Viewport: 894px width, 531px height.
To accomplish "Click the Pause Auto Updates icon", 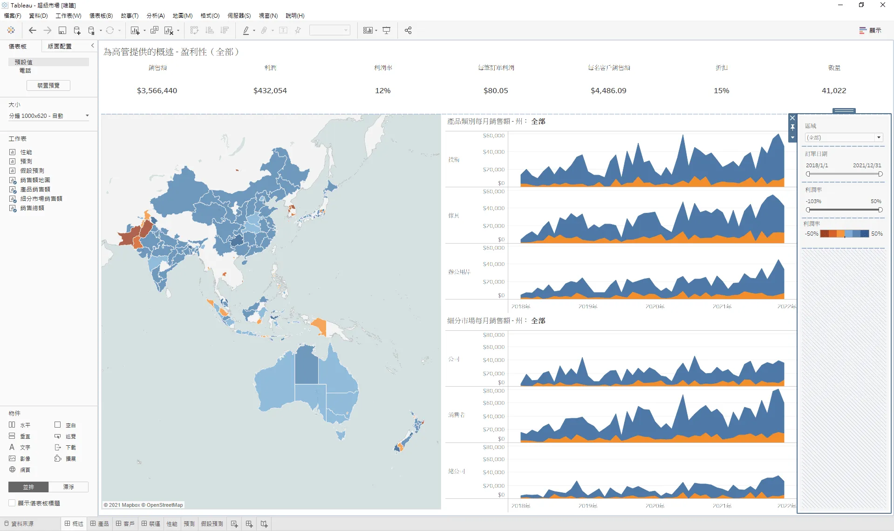I will (x=91, y=30).
